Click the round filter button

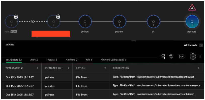coord(193,56)
